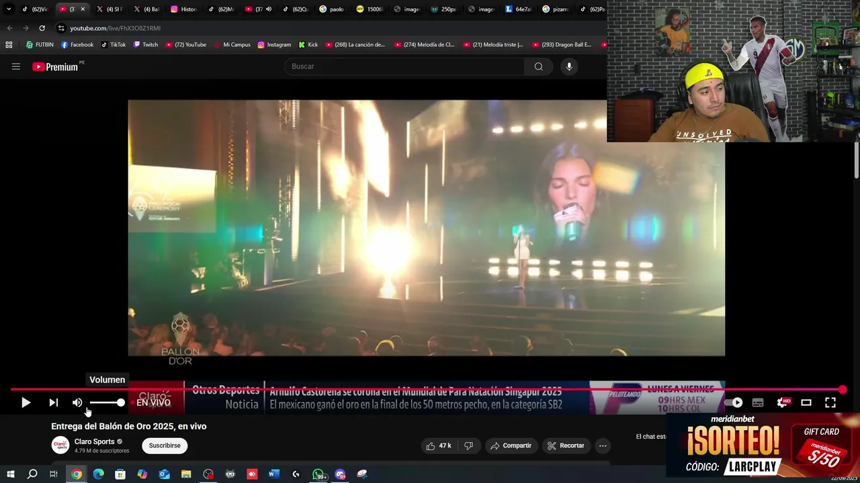Open File Explorer from taskbar
The image size is (860, 483).
[x=186, y=474]
